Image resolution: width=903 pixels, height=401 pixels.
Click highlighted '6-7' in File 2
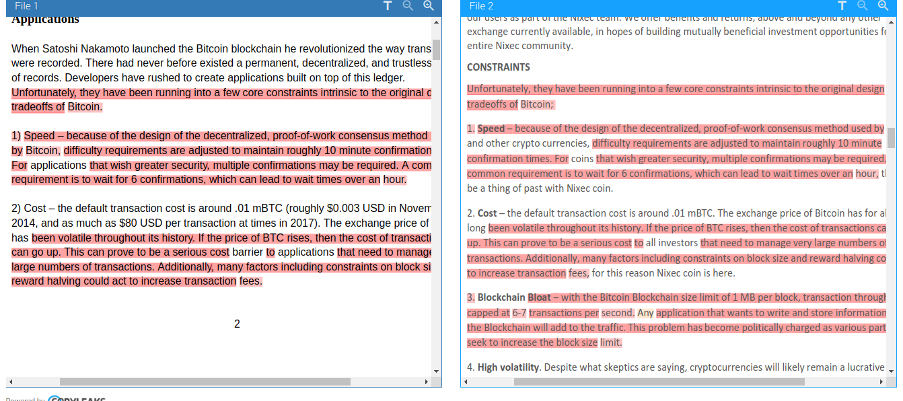(519, 313)
